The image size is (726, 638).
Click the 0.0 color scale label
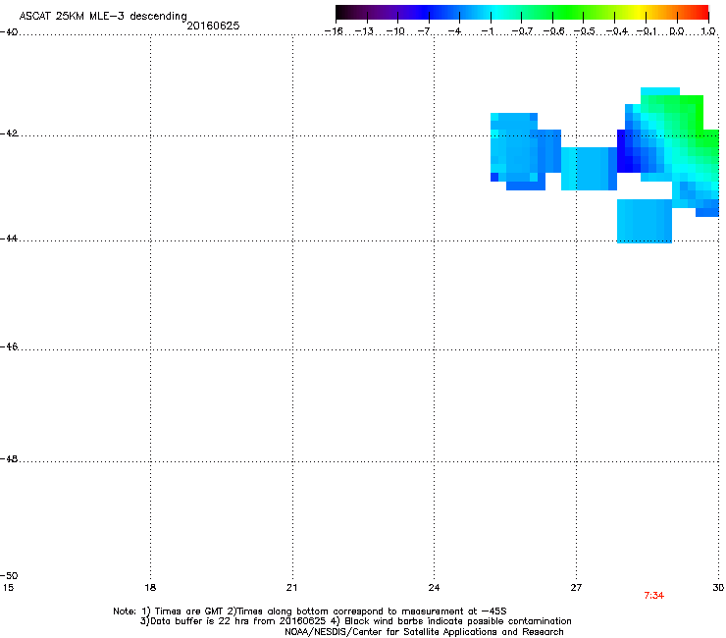tap(677, 31)
